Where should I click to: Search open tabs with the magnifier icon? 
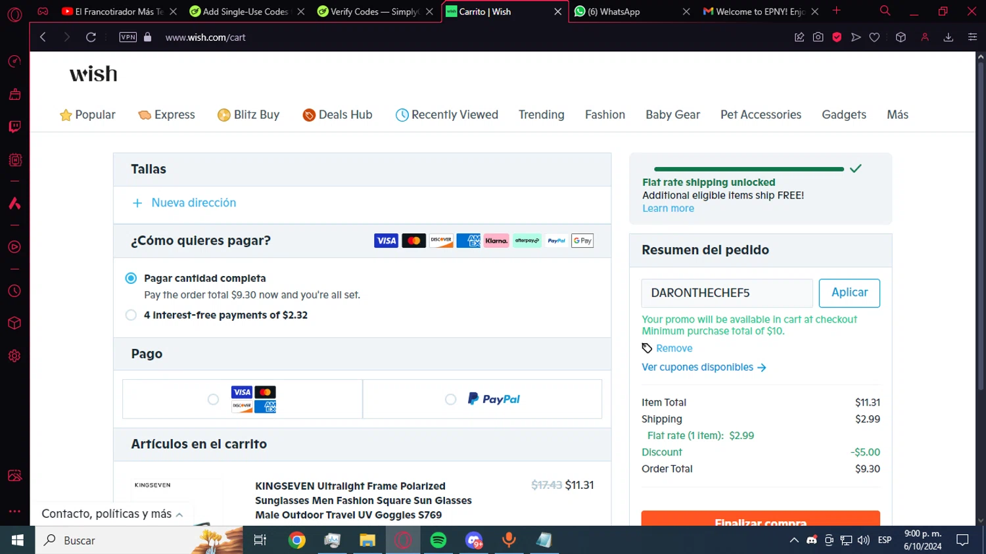(x=885, y=11)
